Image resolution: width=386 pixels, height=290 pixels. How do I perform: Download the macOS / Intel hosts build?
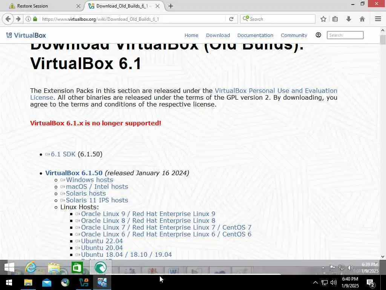click(97, 187)
